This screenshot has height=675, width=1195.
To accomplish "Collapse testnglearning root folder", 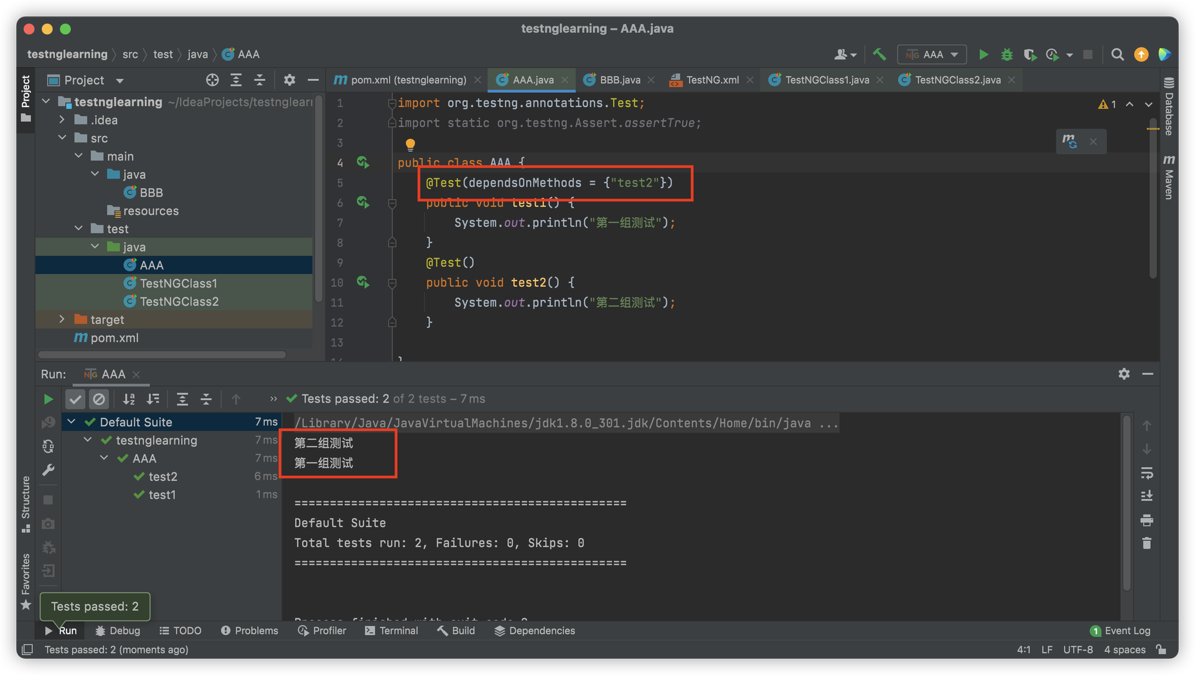I will [x=46, y=101].
